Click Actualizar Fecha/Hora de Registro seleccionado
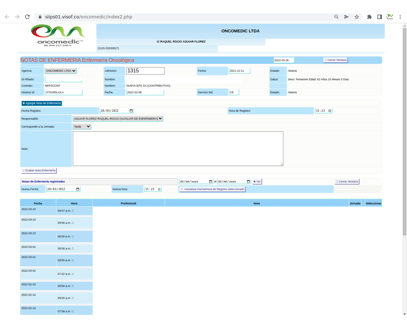The width and height of the screenshot is (407, 325). coord(212,189)
